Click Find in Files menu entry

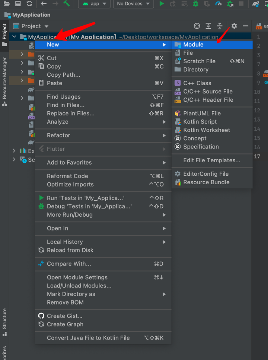(66, 105)
